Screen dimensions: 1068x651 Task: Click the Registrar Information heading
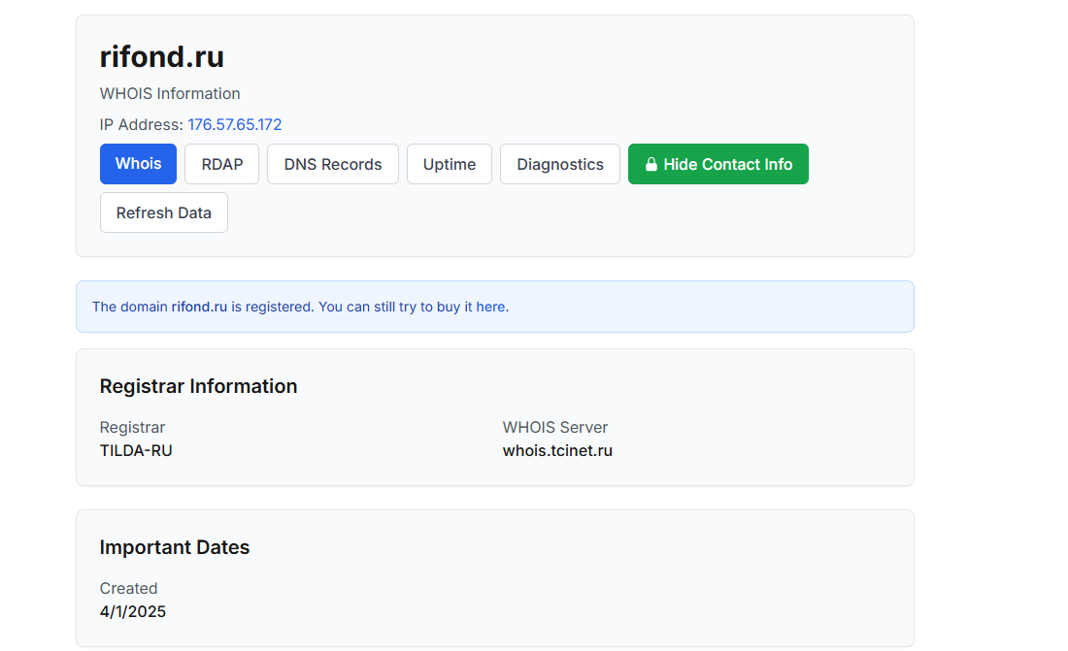198,386
